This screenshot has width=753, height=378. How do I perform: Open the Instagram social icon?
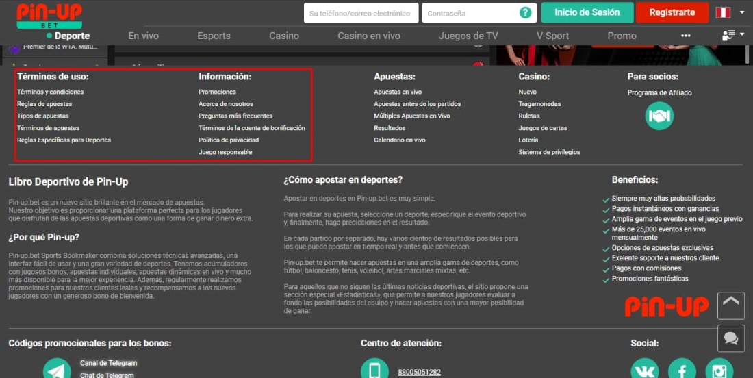pyautogui.click(x=719, y=369)
